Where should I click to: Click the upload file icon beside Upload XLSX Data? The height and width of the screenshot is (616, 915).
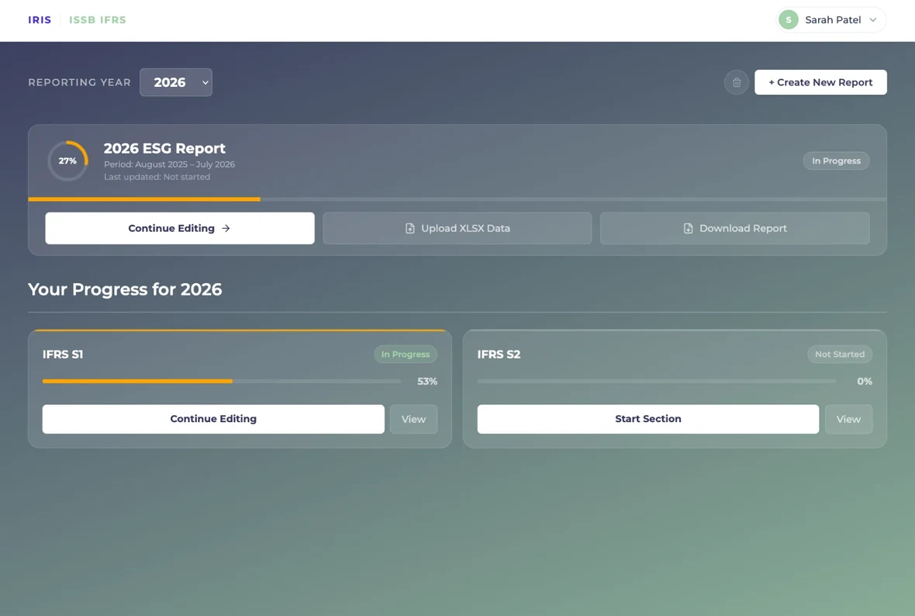tap(410, 228)
